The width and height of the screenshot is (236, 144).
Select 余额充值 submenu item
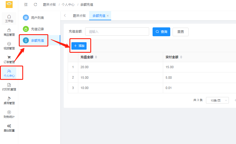point(39,40)
